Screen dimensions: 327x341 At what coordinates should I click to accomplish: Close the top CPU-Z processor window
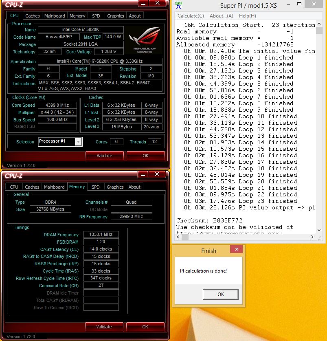[158, 3]
